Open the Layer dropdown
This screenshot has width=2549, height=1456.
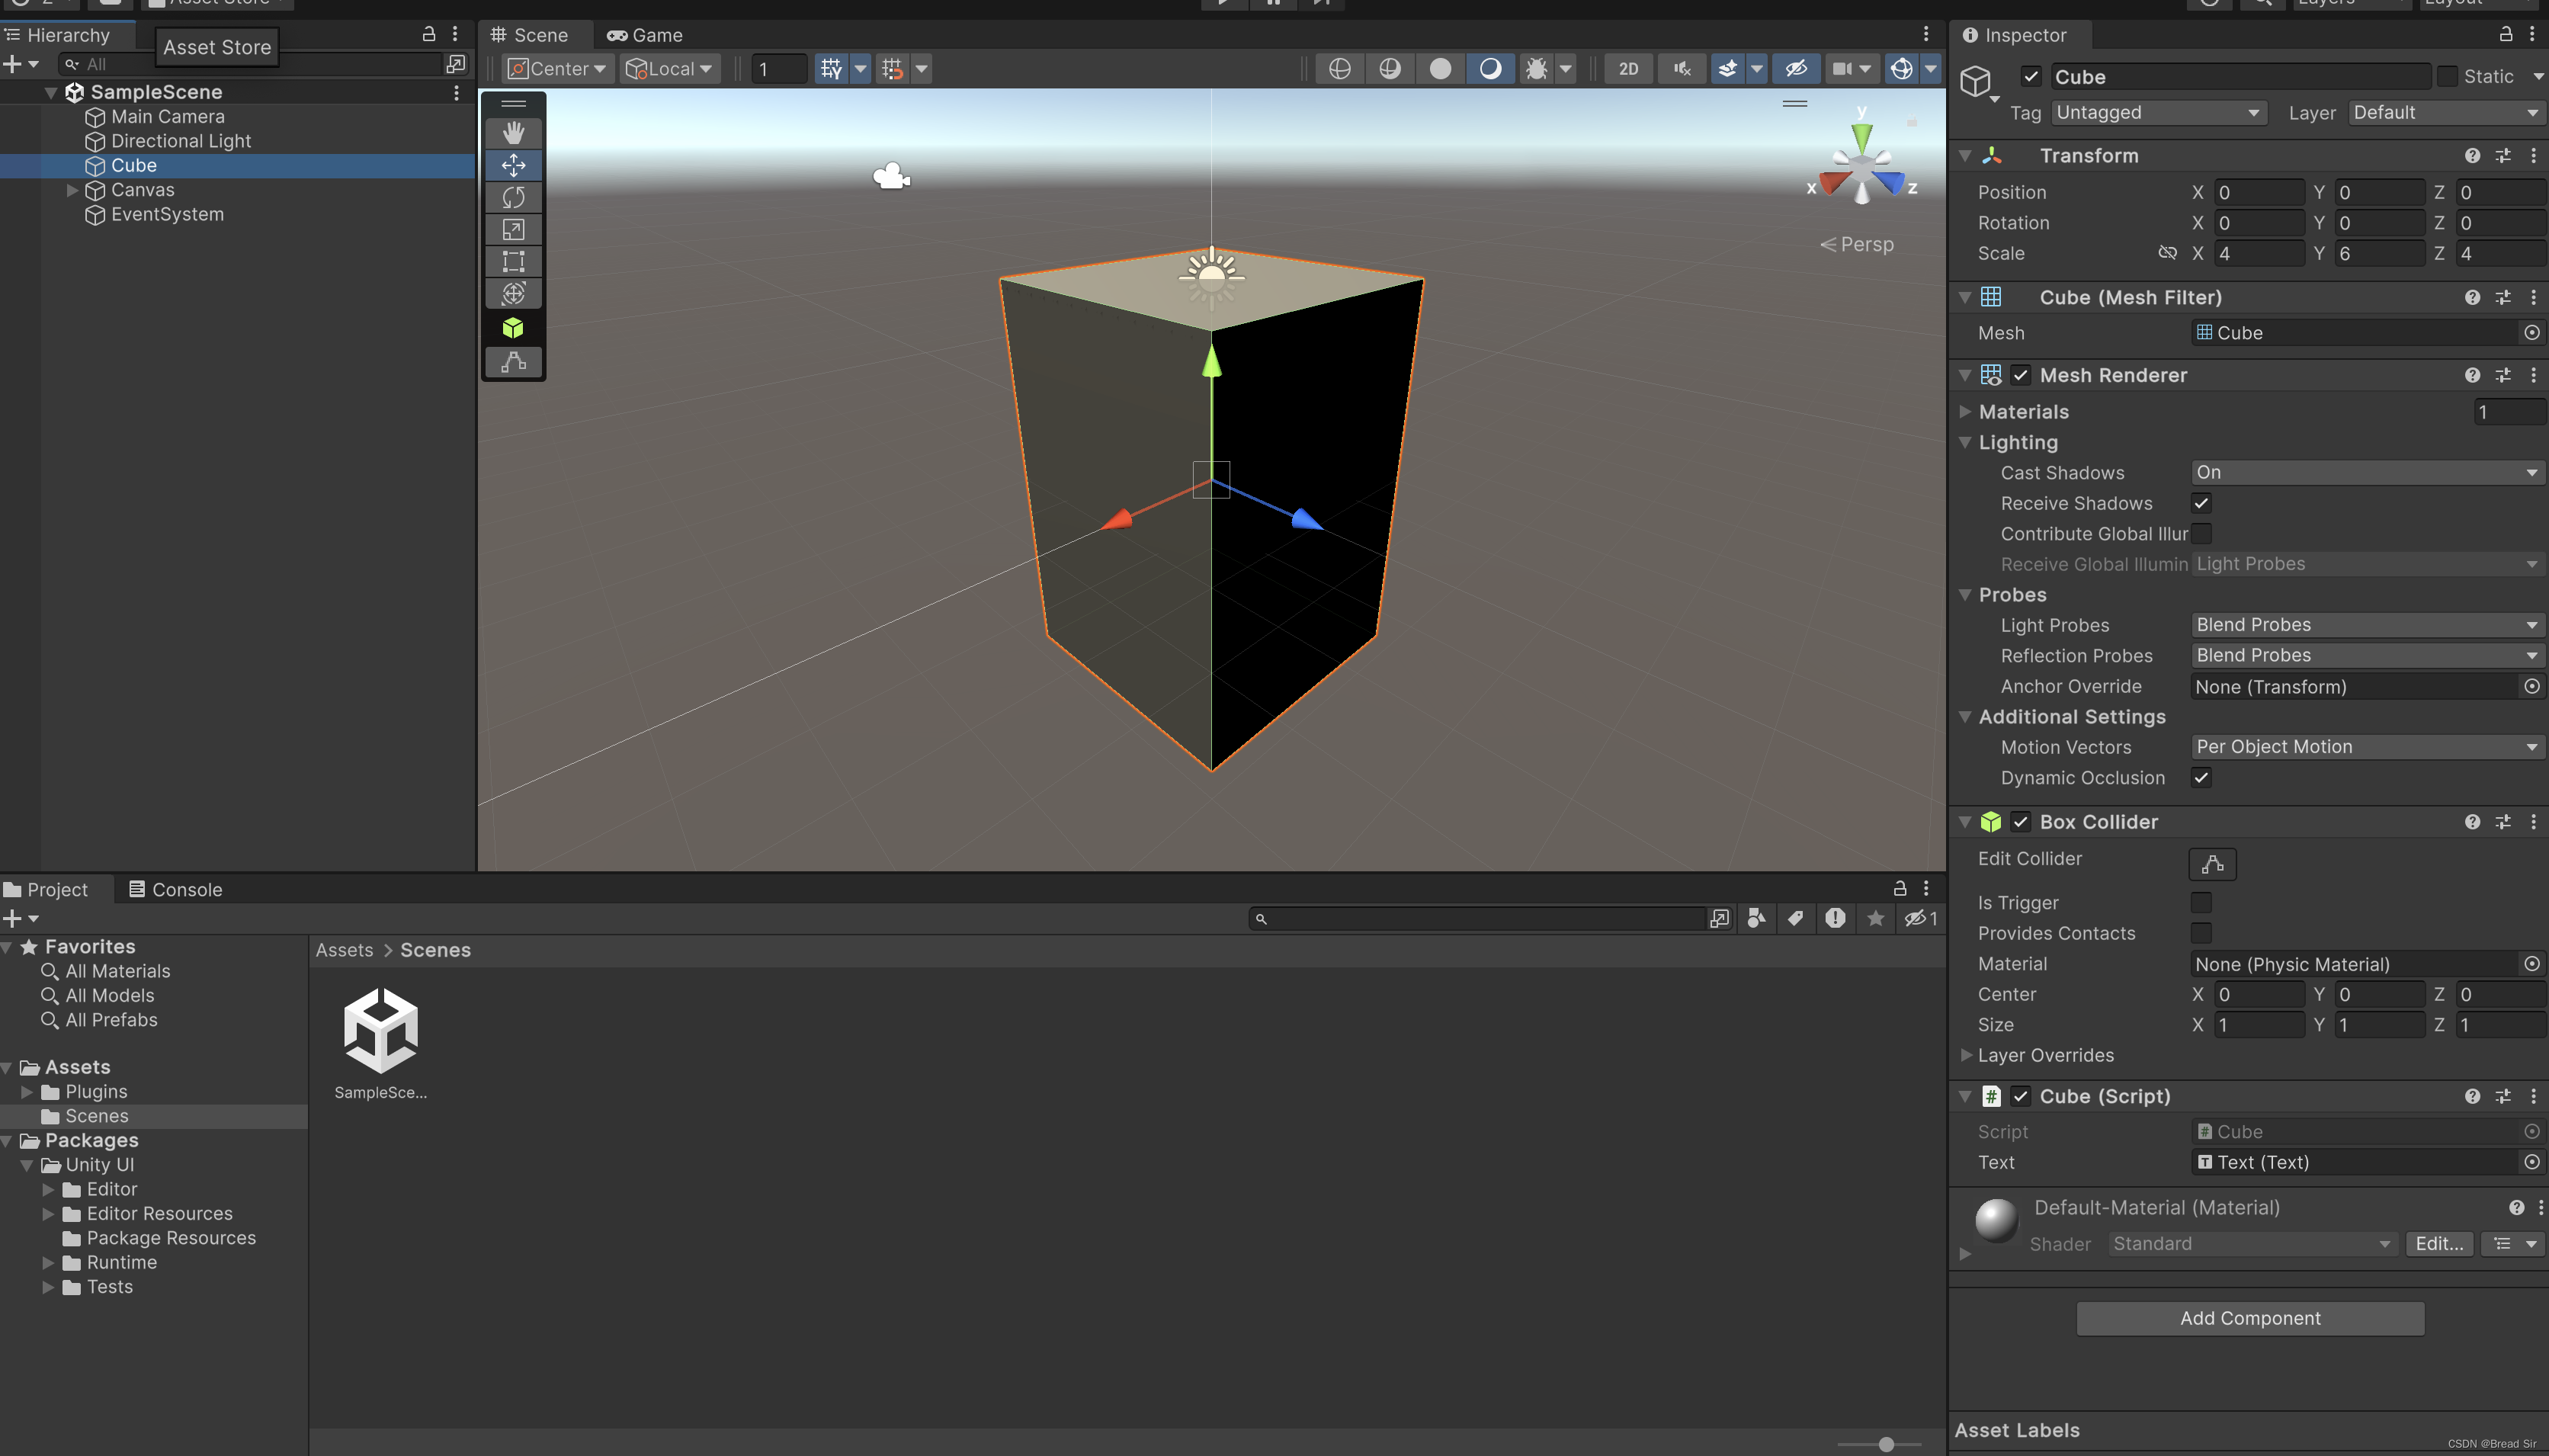(2445, 112)
